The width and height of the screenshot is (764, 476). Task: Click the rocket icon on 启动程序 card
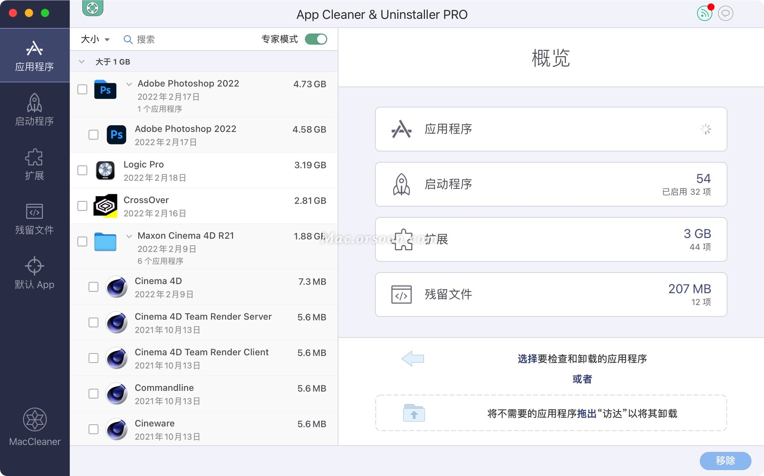click(x=401, y=184)
